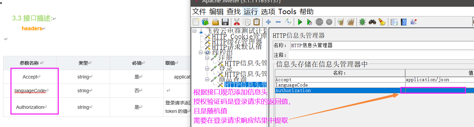Create a new test plan in JMeter
The image size is (474, 127).
tap(196, 22)
